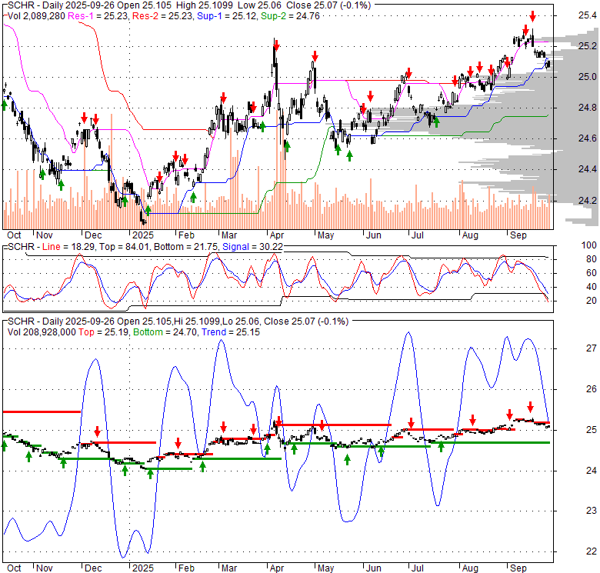Click the 100 label on oscillator axis
Viewport: 600px width, 573px height.
point(589,245)
